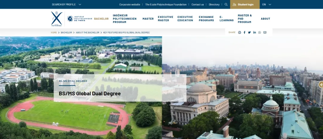Share the page on LinkedIn
The height and width of the screenshot is (139, 323).
pyautogui.click(x=255, y=32)
